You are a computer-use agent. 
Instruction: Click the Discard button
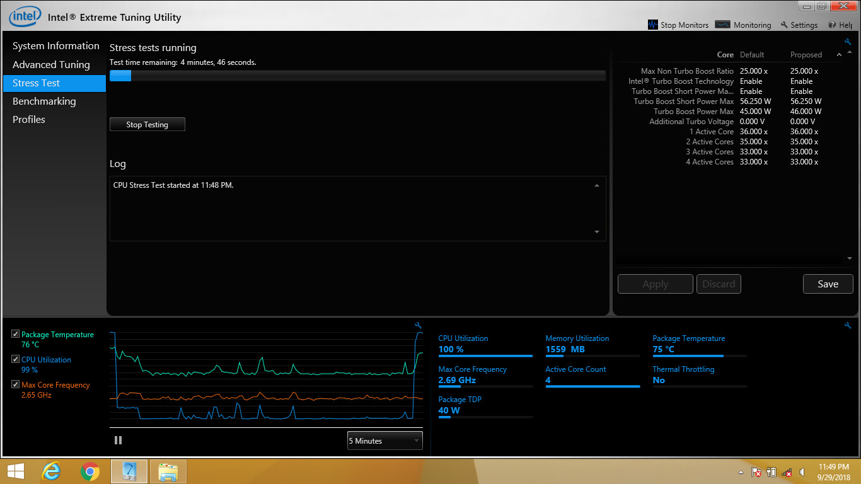(x=719, y=284)
